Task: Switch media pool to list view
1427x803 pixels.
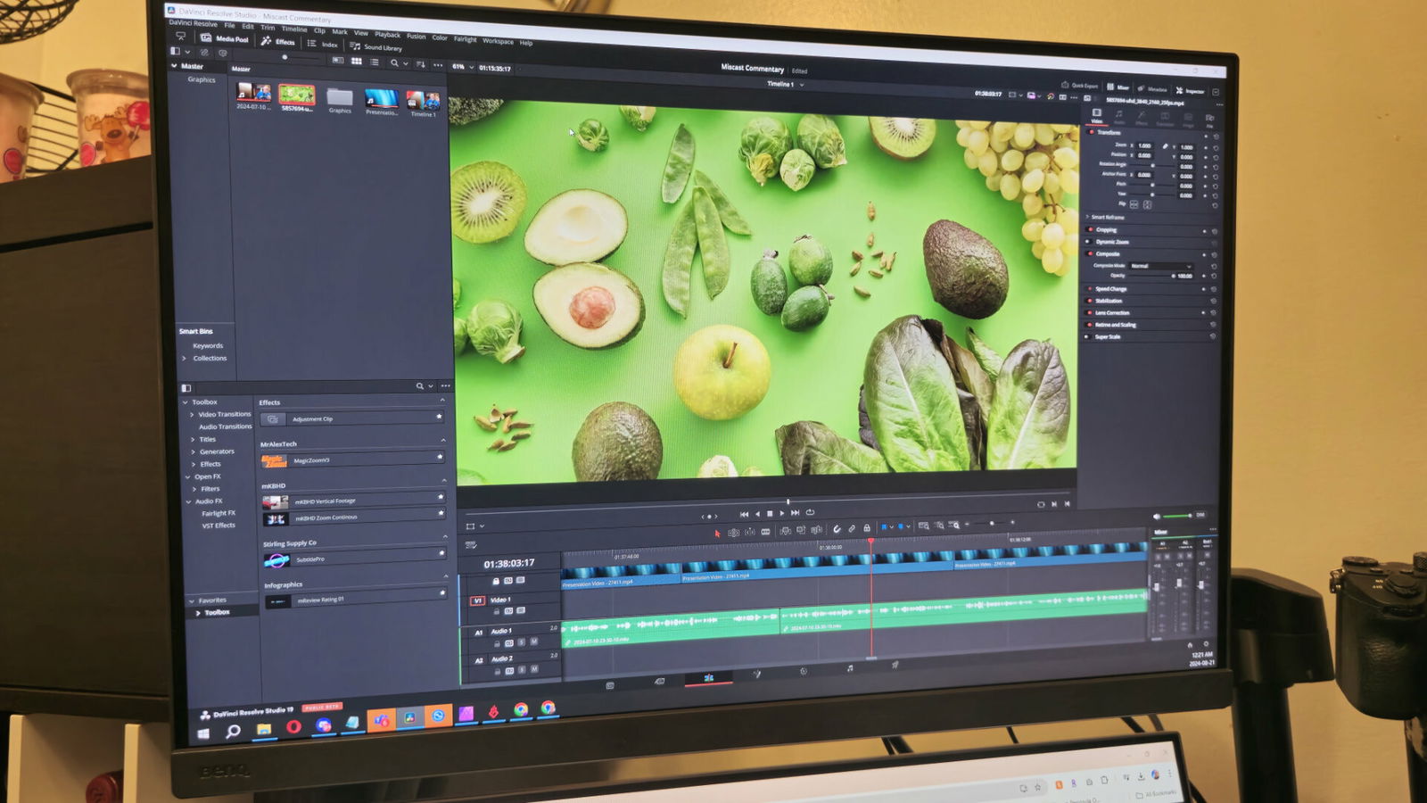Action: [375, 62]
